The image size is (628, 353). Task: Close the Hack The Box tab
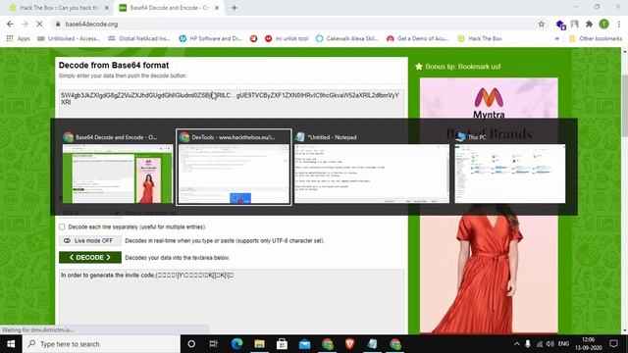pos(107,8)
